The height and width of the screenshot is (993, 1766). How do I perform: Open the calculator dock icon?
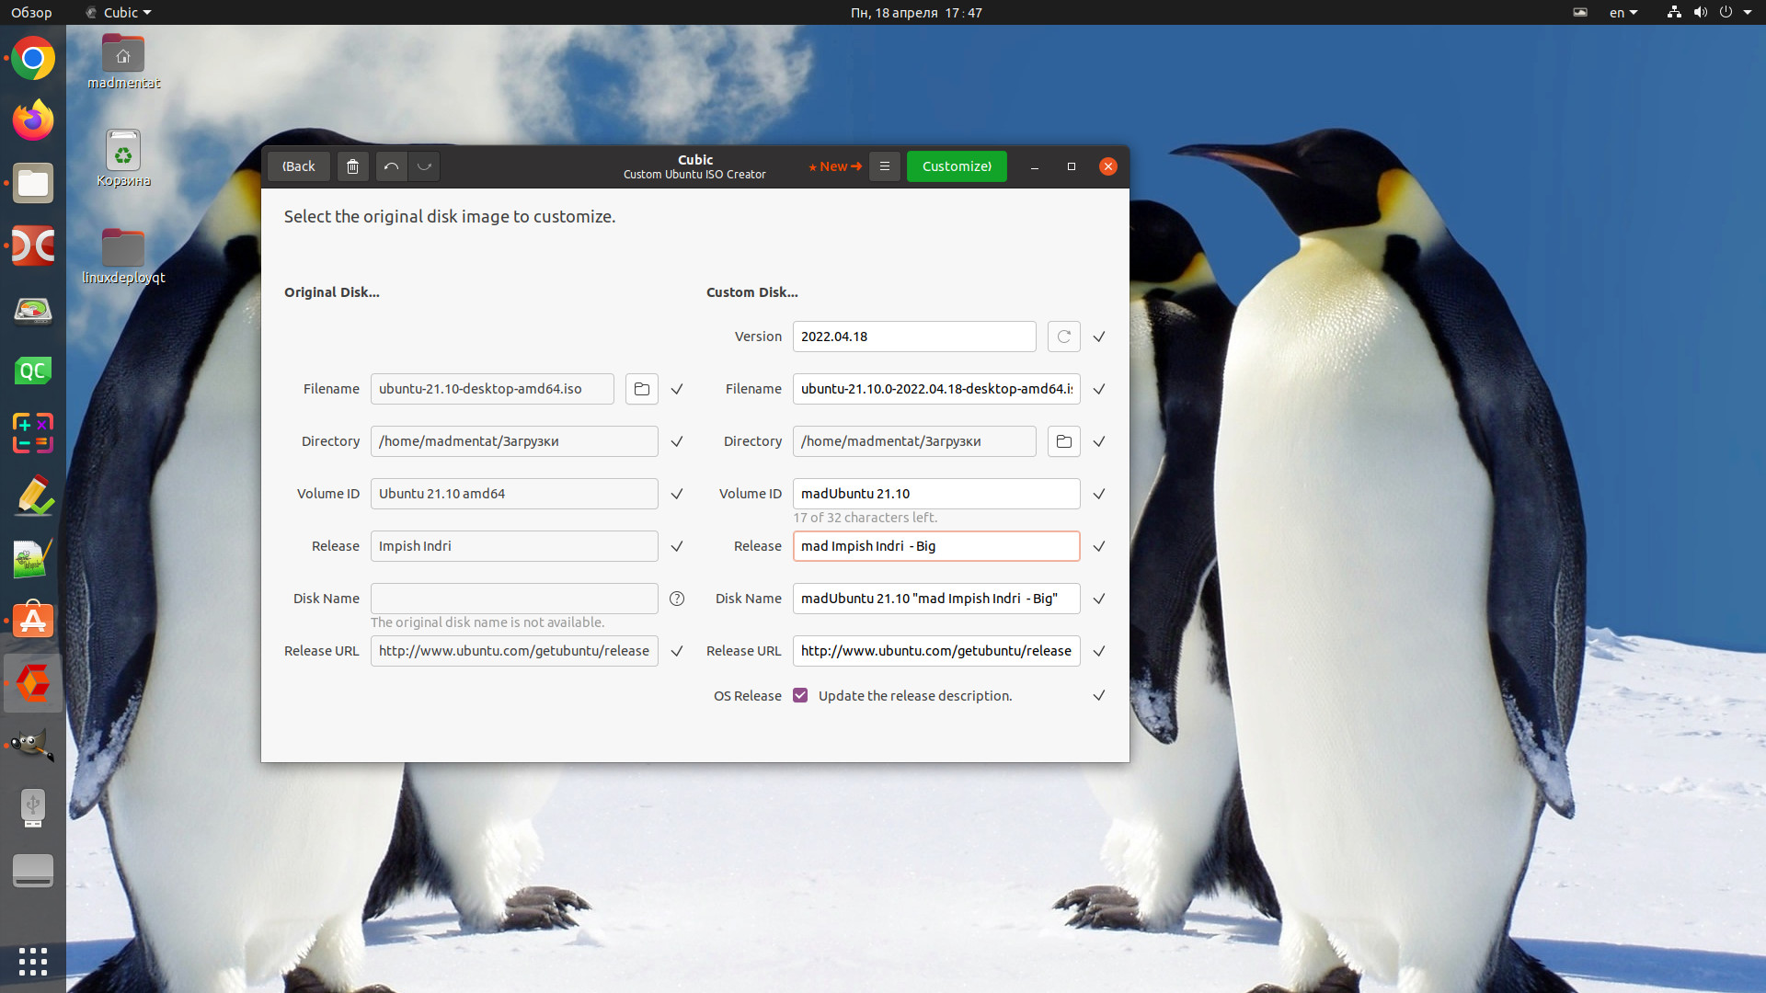(x=33, y=433)
